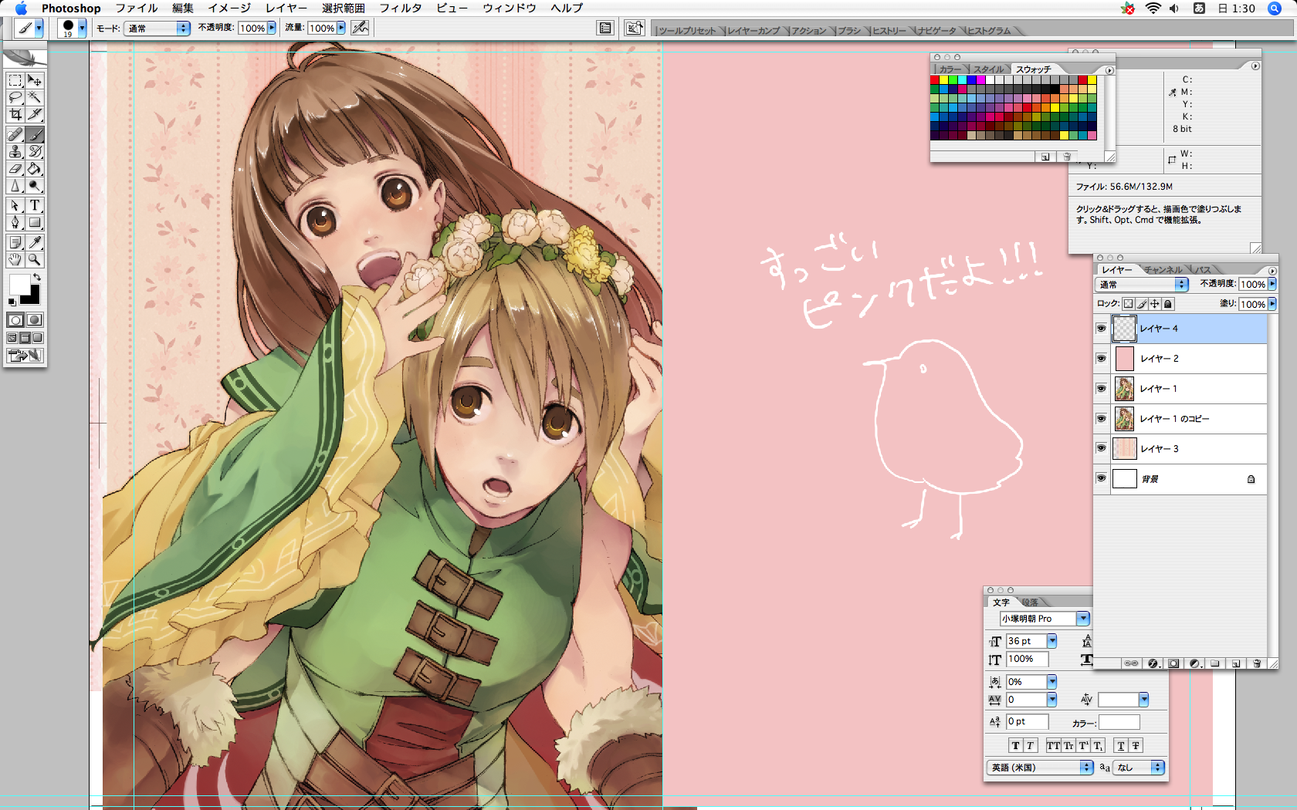The height and width of the screenshot is (810, 1297).
Task: Select the Magic Wand tool
Action: [35, 97]
